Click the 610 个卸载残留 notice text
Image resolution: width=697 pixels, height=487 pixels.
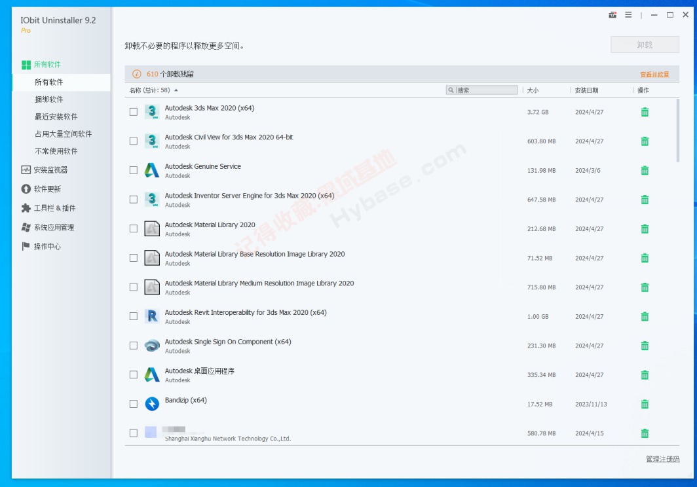pos(170,74)
